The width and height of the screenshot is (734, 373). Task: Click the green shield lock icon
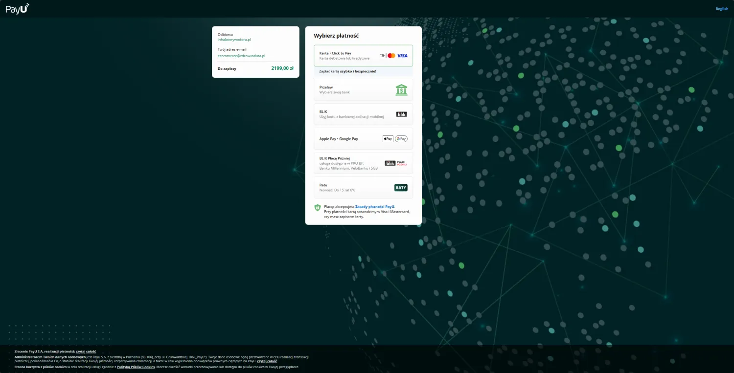point(318,208)
